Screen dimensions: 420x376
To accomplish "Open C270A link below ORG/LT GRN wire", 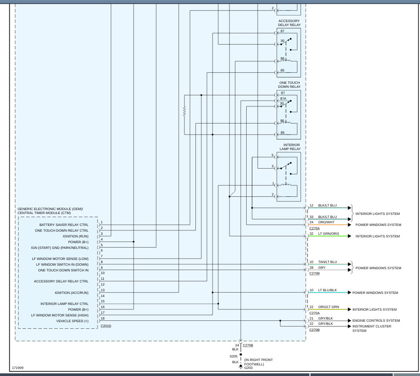I will point(315,313).
